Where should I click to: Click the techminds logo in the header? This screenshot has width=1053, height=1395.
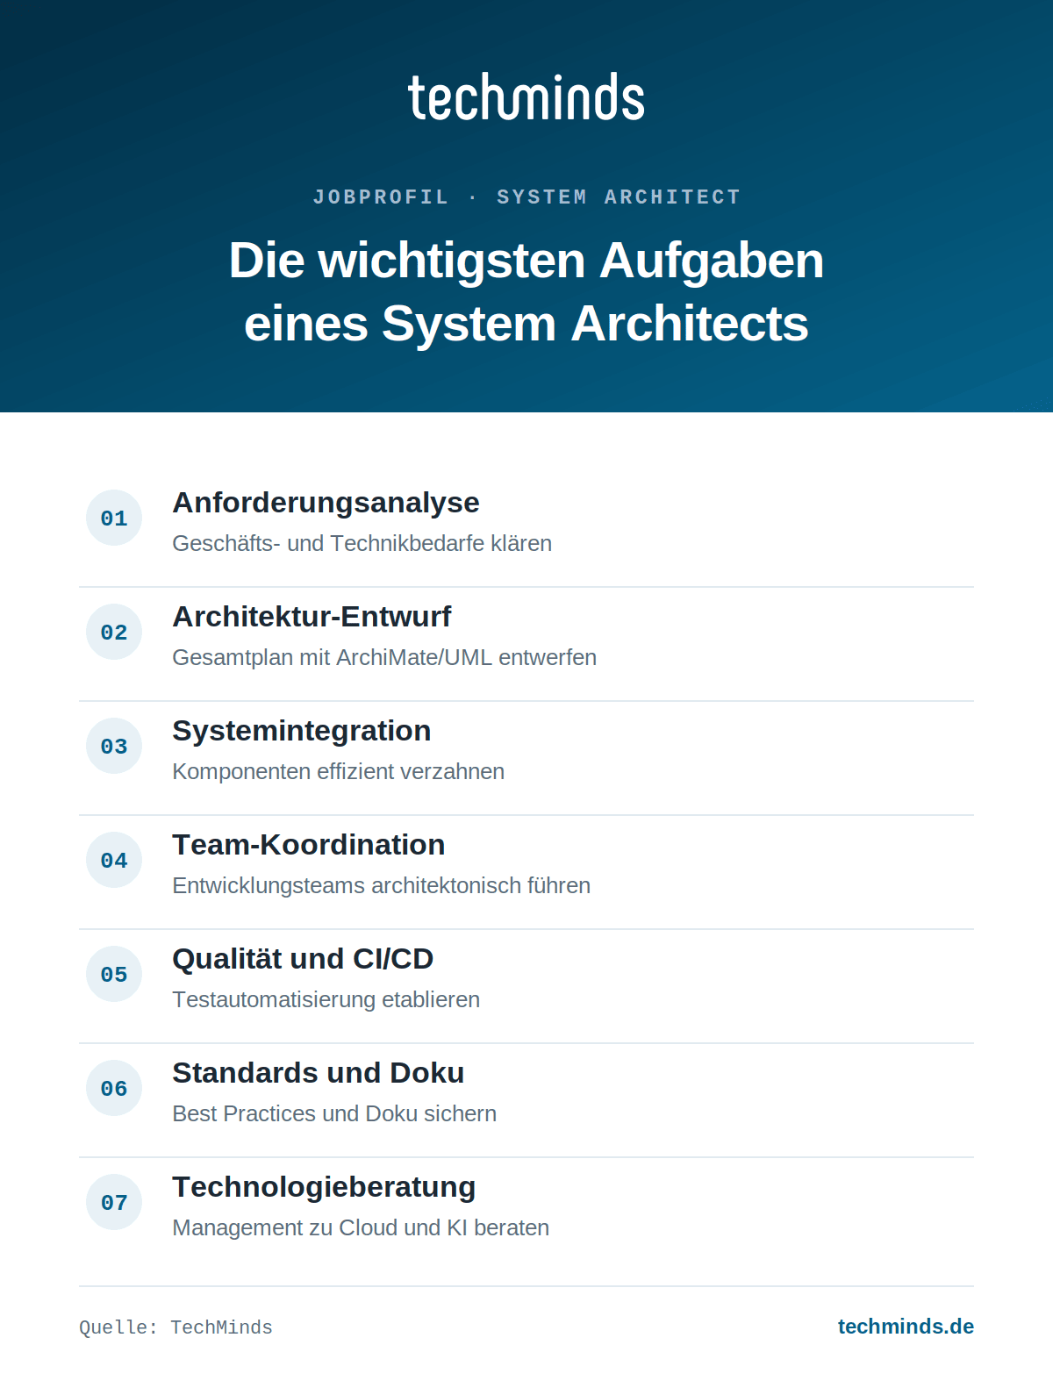[526, 97]
